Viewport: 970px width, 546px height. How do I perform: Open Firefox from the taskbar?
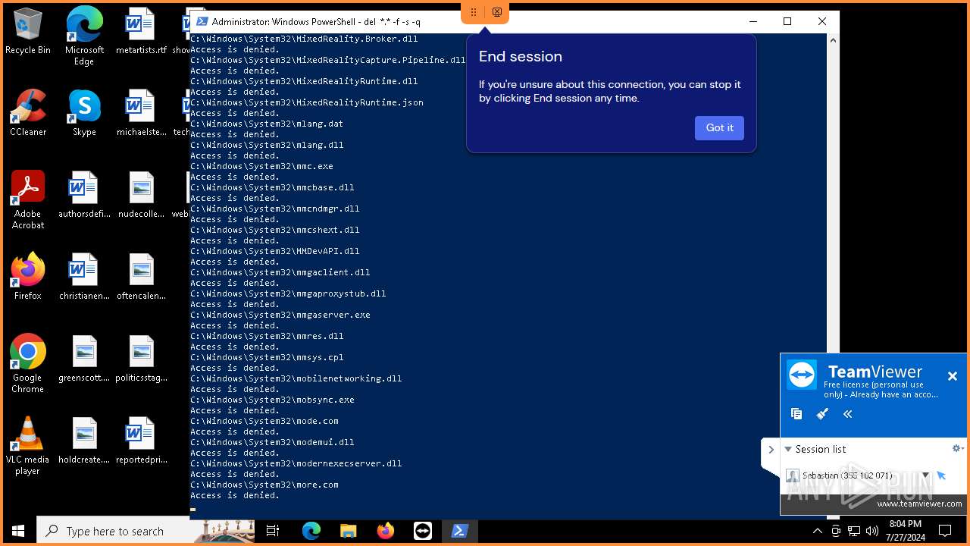[386, 531]
